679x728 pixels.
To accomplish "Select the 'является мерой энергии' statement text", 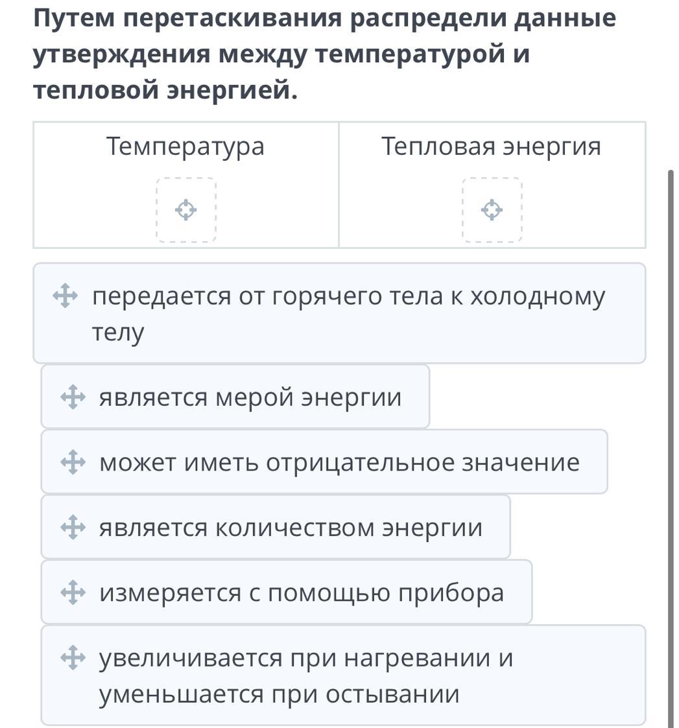I will tap(250, 397).
